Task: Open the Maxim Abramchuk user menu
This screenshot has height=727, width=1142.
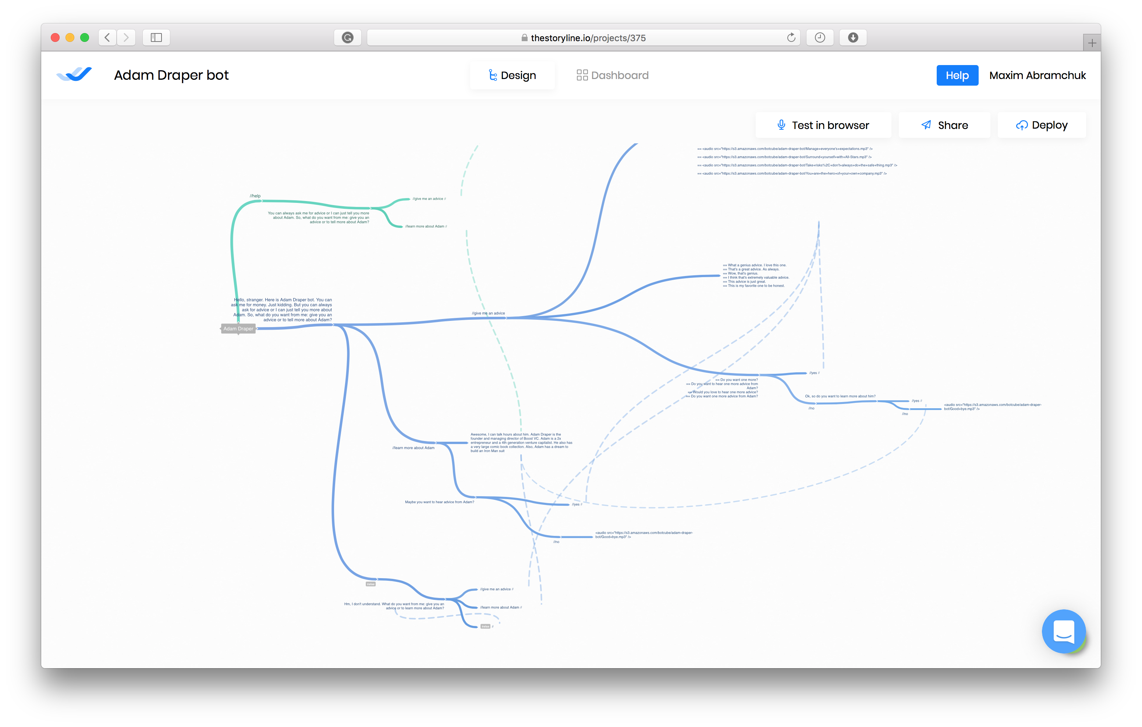Action: pyautogui.click(x=1037, y=75)
